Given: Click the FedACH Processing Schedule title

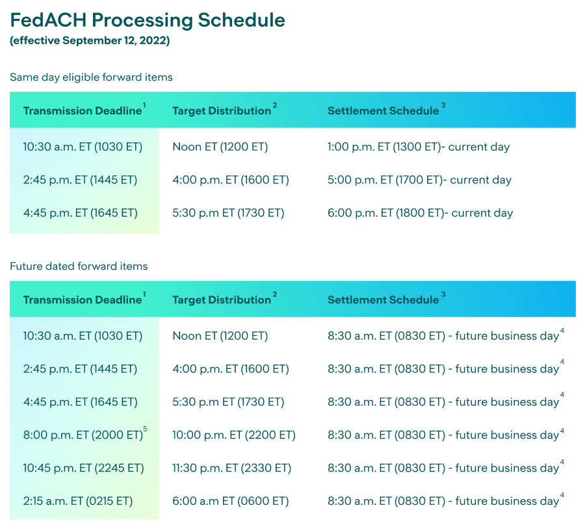Looking at the screenshot, I should coord(148,20).
